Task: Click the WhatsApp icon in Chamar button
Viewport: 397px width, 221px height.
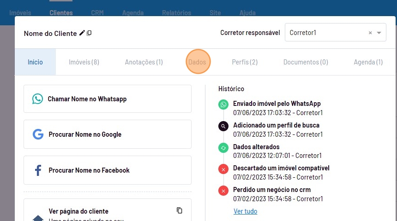Action: pyautogui.click(x=37, y=99)
